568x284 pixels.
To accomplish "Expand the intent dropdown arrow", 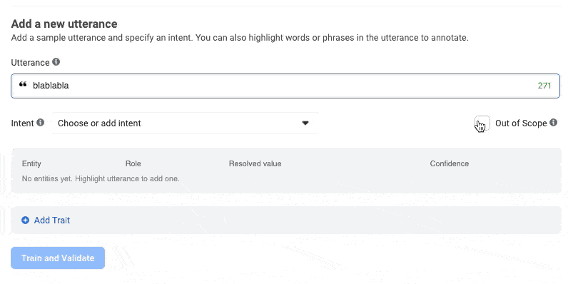I will [305, 123].
